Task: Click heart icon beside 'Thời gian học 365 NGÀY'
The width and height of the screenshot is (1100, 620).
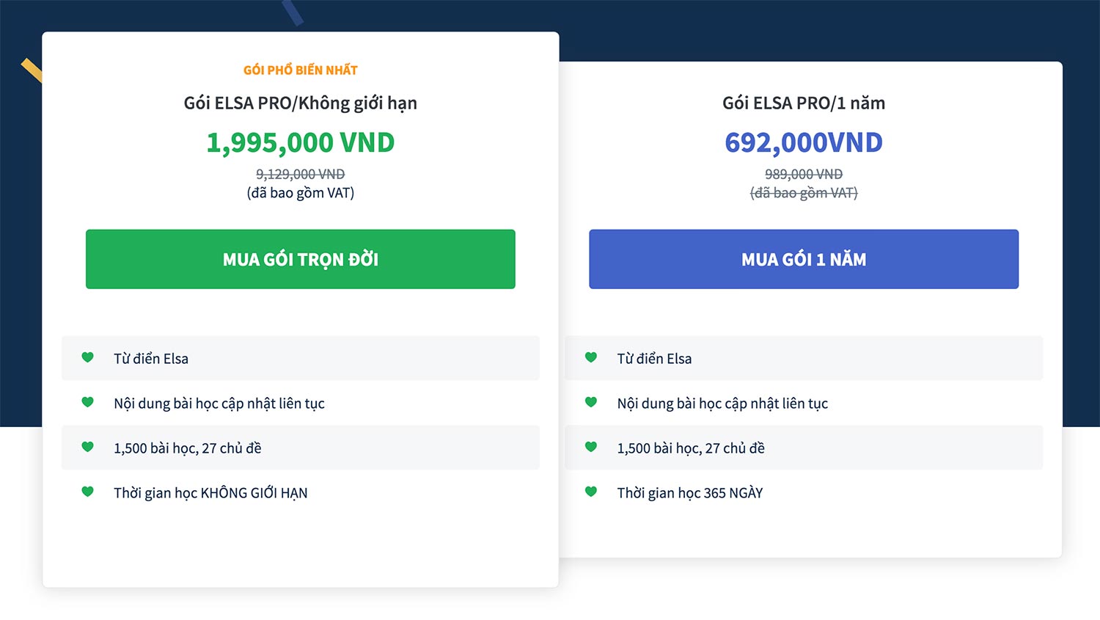Action: pos(591,492)
